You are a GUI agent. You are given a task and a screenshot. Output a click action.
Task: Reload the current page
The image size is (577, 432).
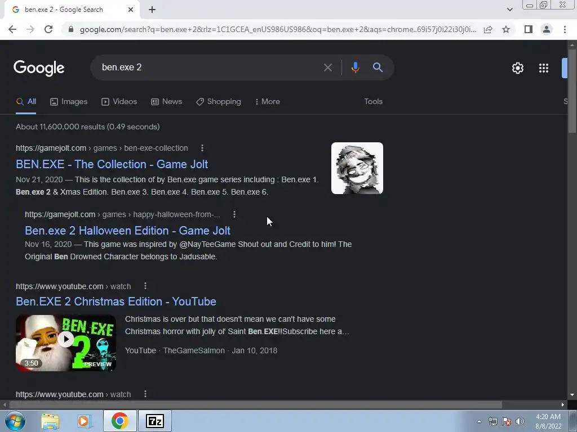coord(48,29)
